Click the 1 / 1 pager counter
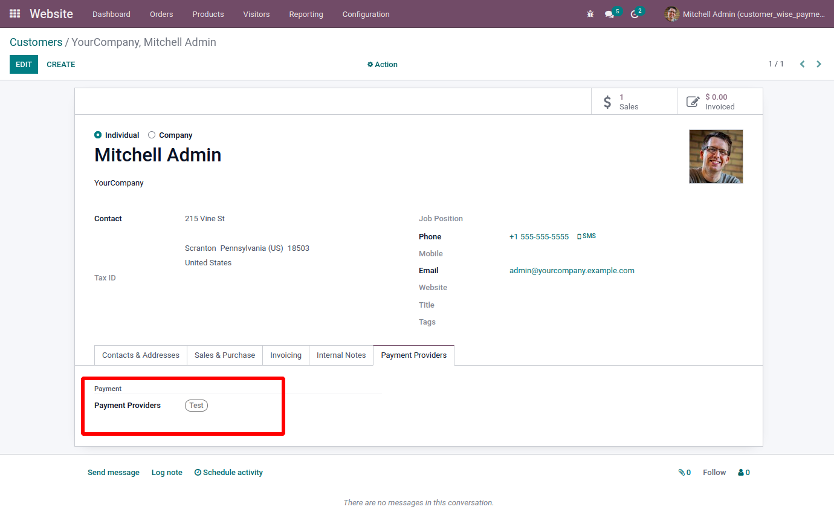The height and width of the screenshot is (521, 834). (776, 64)
